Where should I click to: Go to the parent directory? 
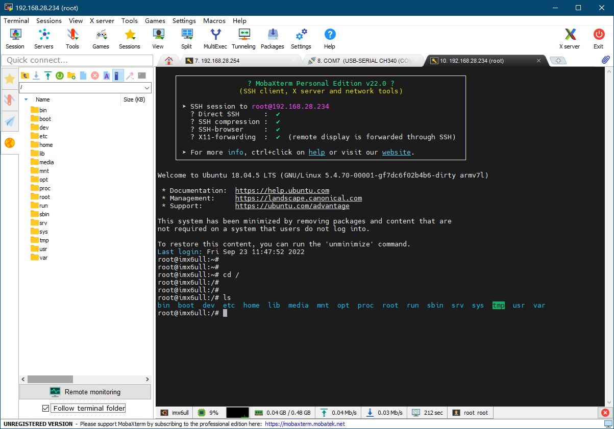tap(25, 75)
